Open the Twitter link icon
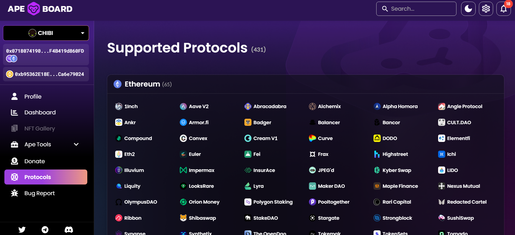Viewport: 515px width, 235px height. coord(22,230)
